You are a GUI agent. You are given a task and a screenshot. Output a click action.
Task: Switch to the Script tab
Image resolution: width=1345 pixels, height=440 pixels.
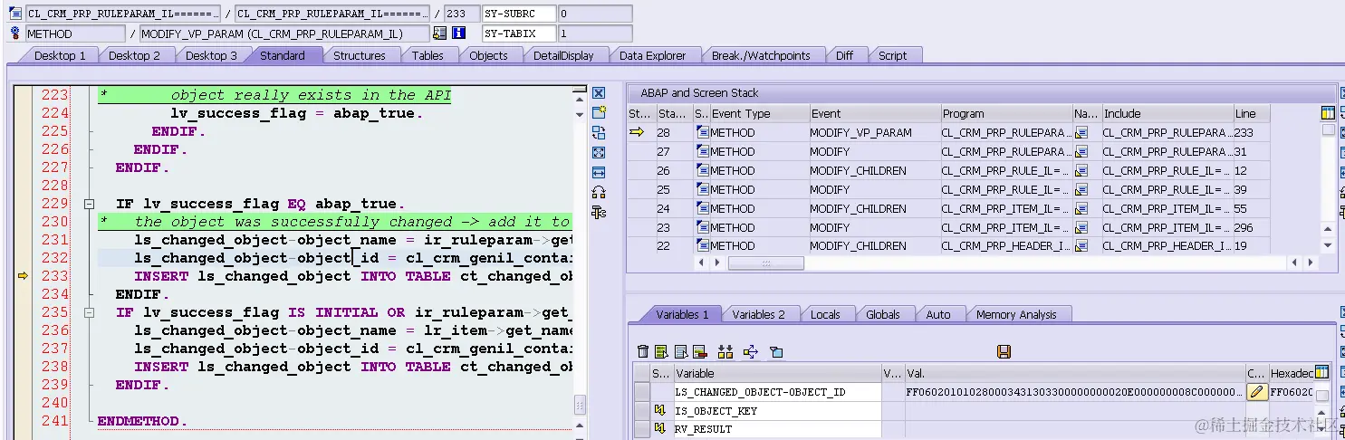click(892, 55)
